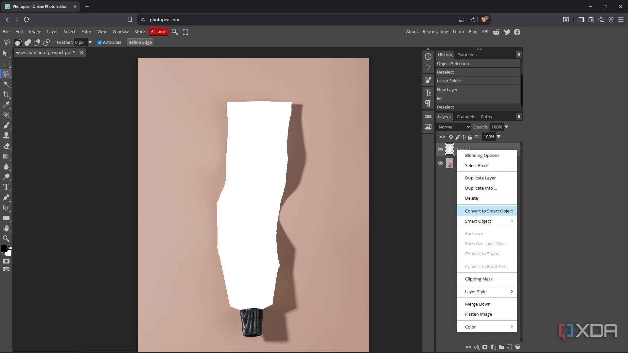Image resolution: width=628 pixels, height=353 pixels.
Task: Click the Refine Edge button
Action: 140,42
